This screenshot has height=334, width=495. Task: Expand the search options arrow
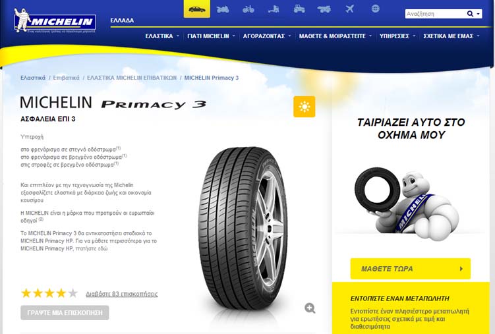tap(479, 14)
